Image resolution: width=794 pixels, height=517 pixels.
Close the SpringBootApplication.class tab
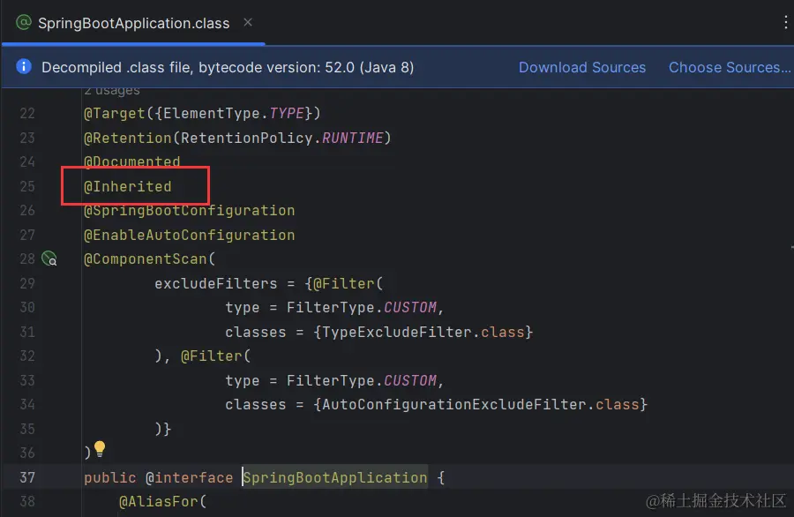[248, 22]
